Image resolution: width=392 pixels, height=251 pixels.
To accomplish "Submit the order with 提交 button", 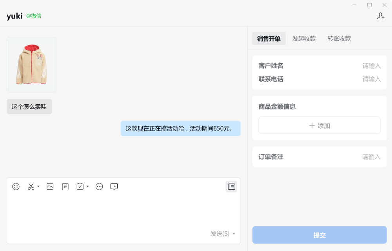I will (x=319, y=235).
